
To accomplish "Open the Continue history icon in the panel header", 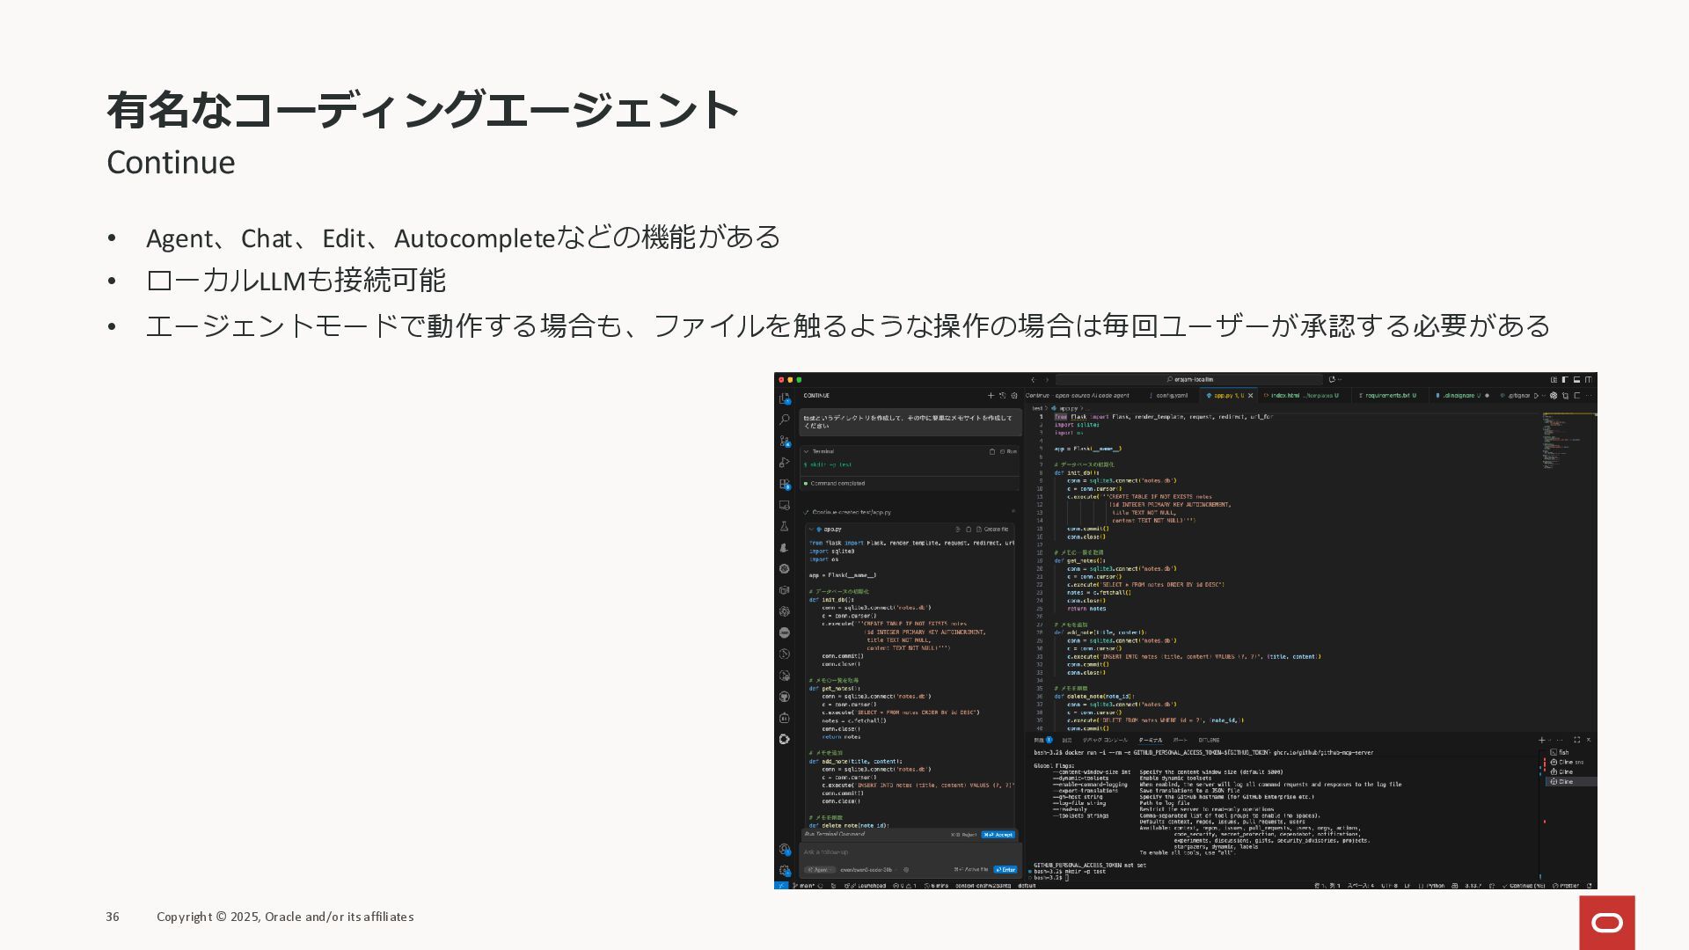I will pyautogui.click(x=1002, y=396).
